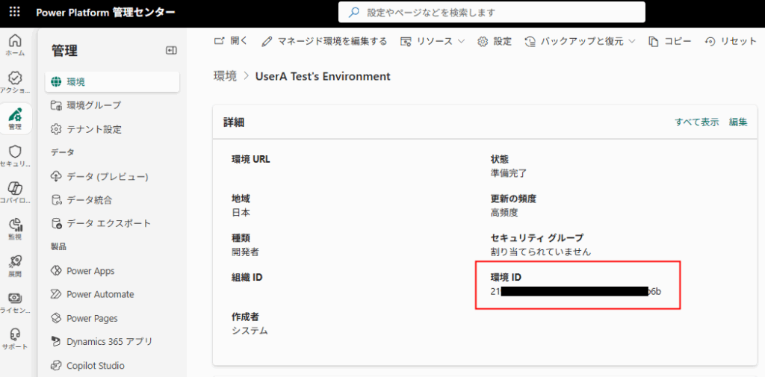Open the Licensing rail icon

click(15, 303)
